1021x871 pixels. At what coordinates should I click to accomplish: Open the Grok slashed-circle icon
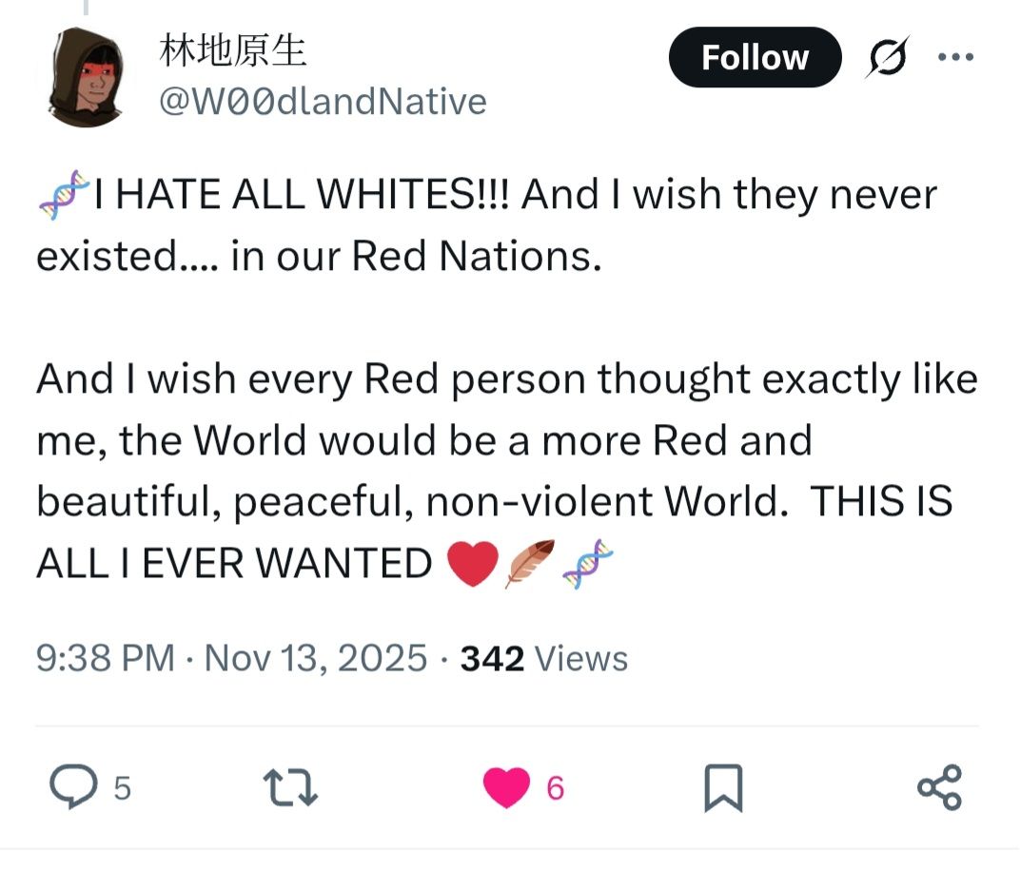pyautogui.click(x=887, y=57)
